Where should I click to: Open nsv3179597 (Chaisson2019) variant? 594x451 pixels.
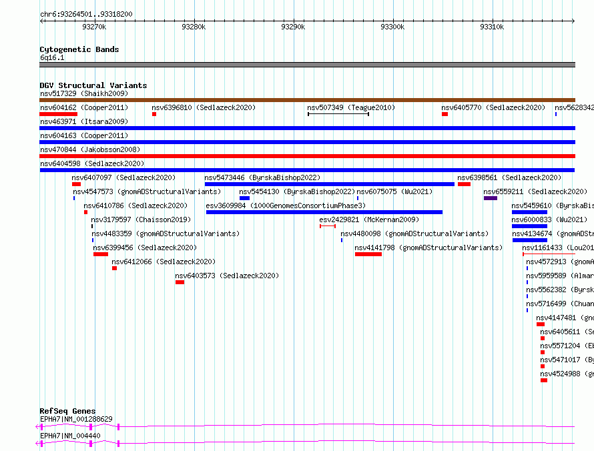pos(141,219)
